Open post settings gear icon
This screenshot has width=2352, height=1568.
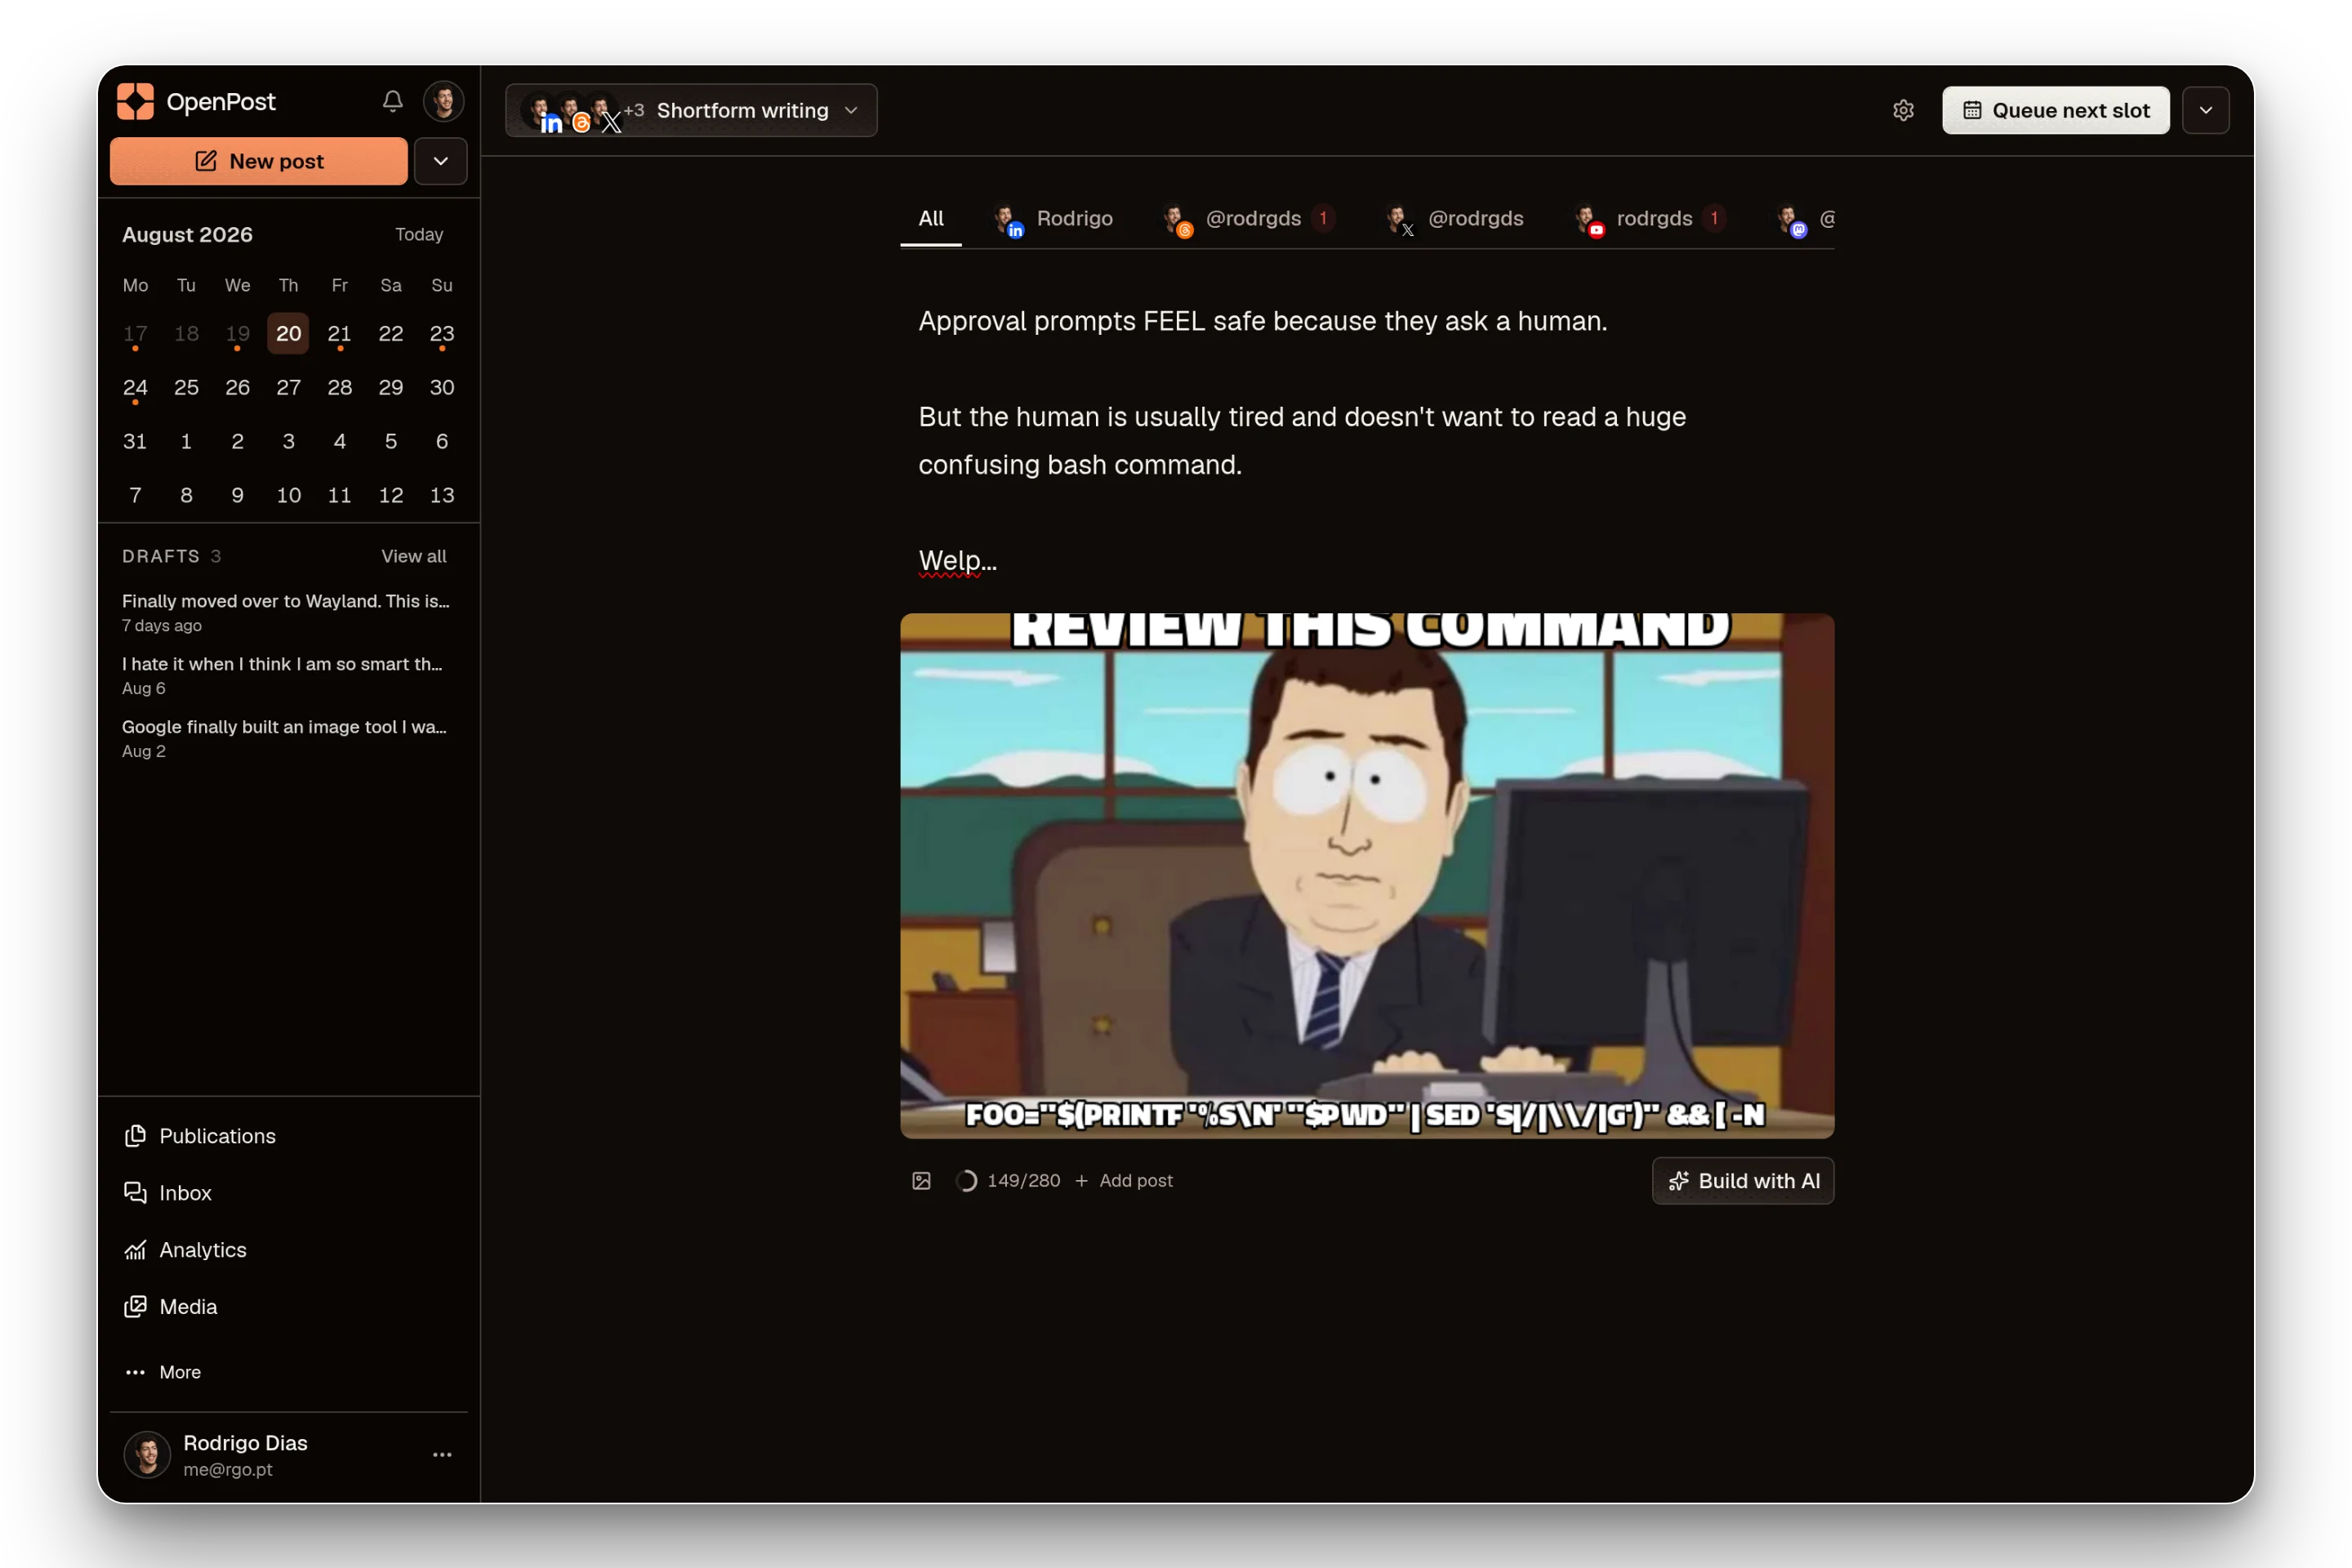pyautogui.click(x=1903, y=110)
